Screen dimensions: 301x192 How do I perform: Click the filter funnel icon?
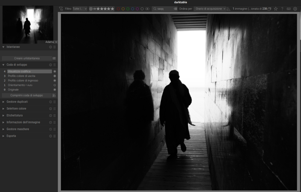(61, 9)
